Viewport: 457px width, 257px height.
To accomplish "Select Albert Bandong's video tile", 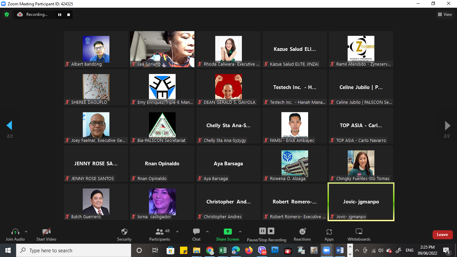I will (96, 49).
